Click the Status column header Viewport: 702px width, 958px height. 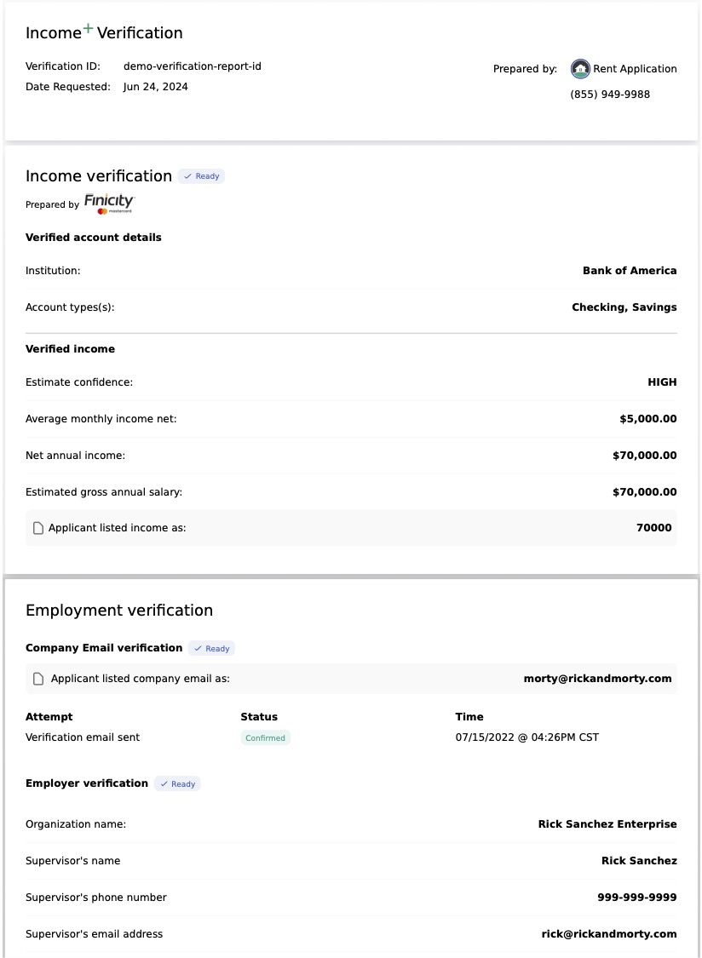(x=259, y=717)
